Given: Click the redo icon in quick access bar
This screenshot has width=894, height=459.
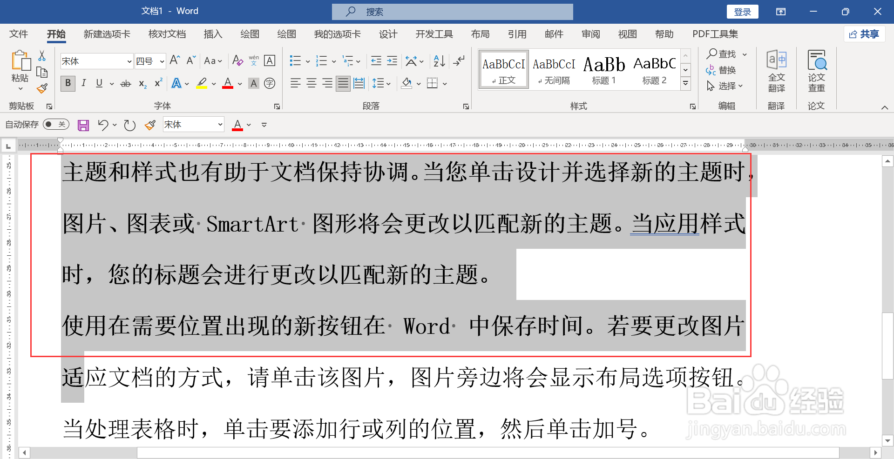Looking at the screenshot, I should coord(130,125).
